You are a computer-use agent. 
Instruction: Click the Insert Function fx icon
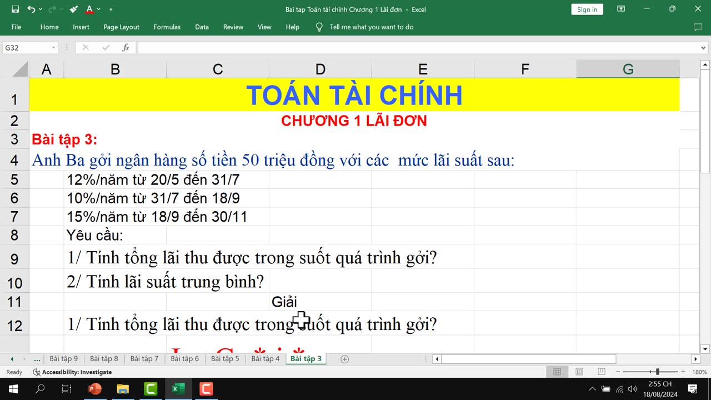pyautogui.click(x=126, y=48)
